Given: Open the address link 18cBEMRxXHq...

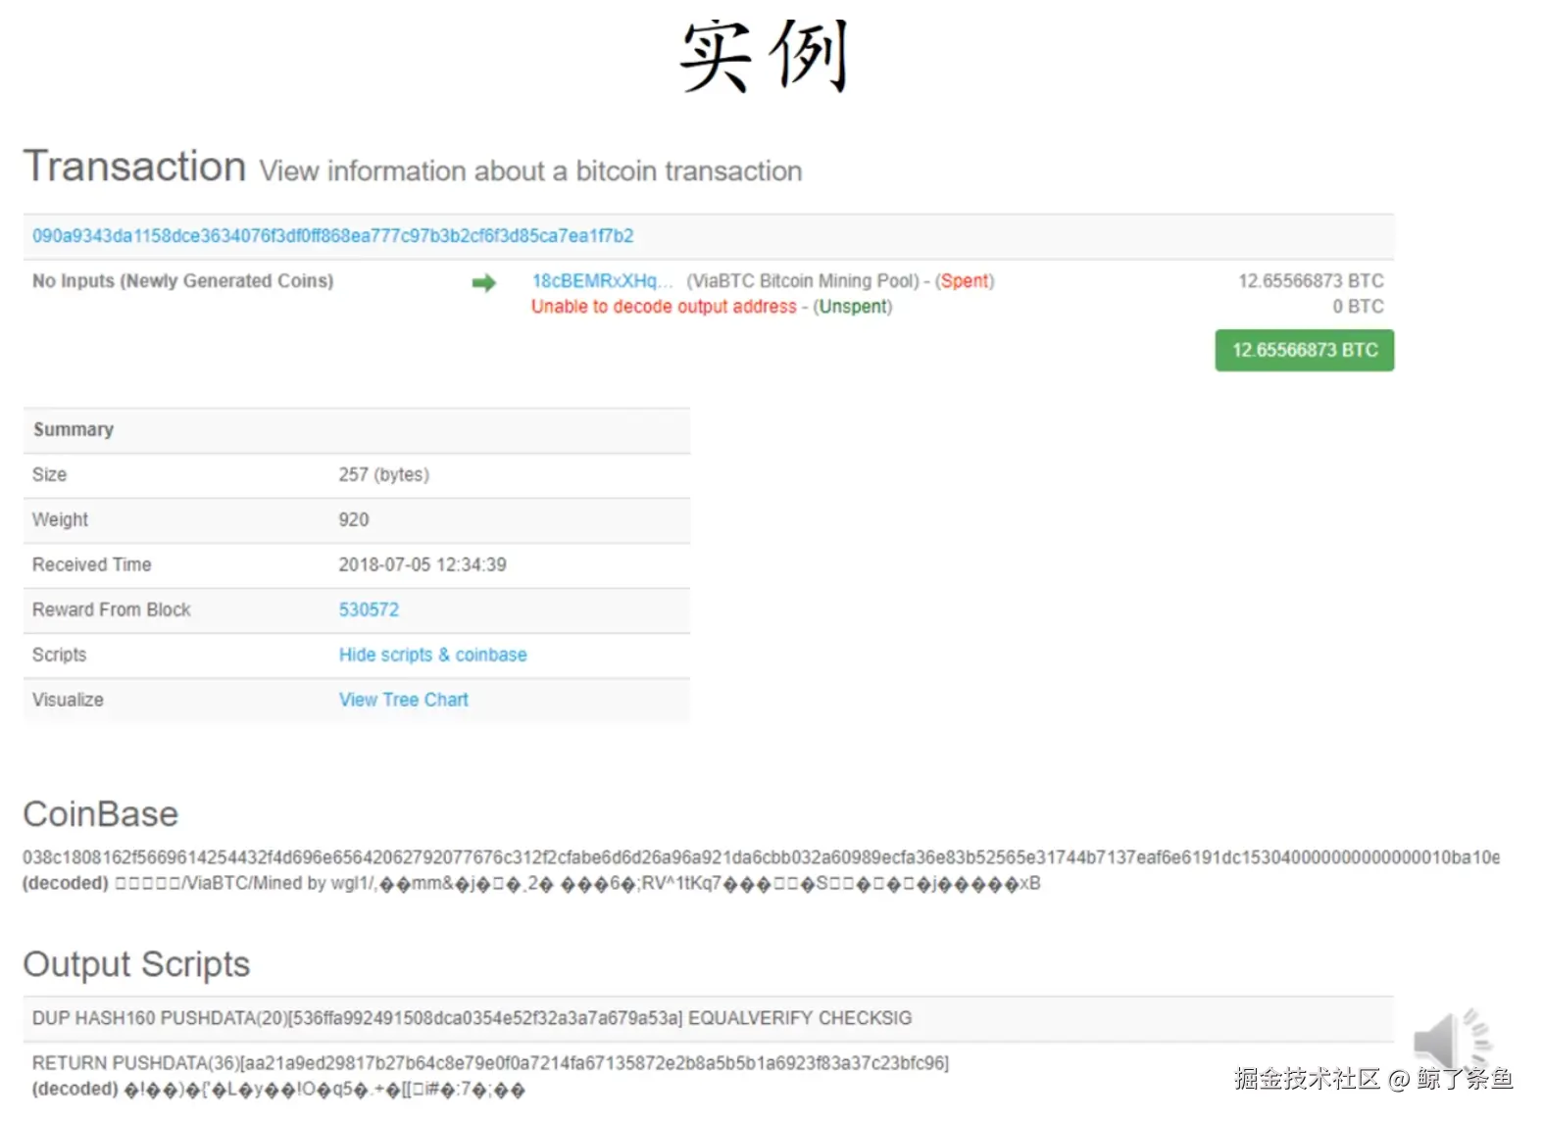Looking at the screenshot, I should (602, 281).
